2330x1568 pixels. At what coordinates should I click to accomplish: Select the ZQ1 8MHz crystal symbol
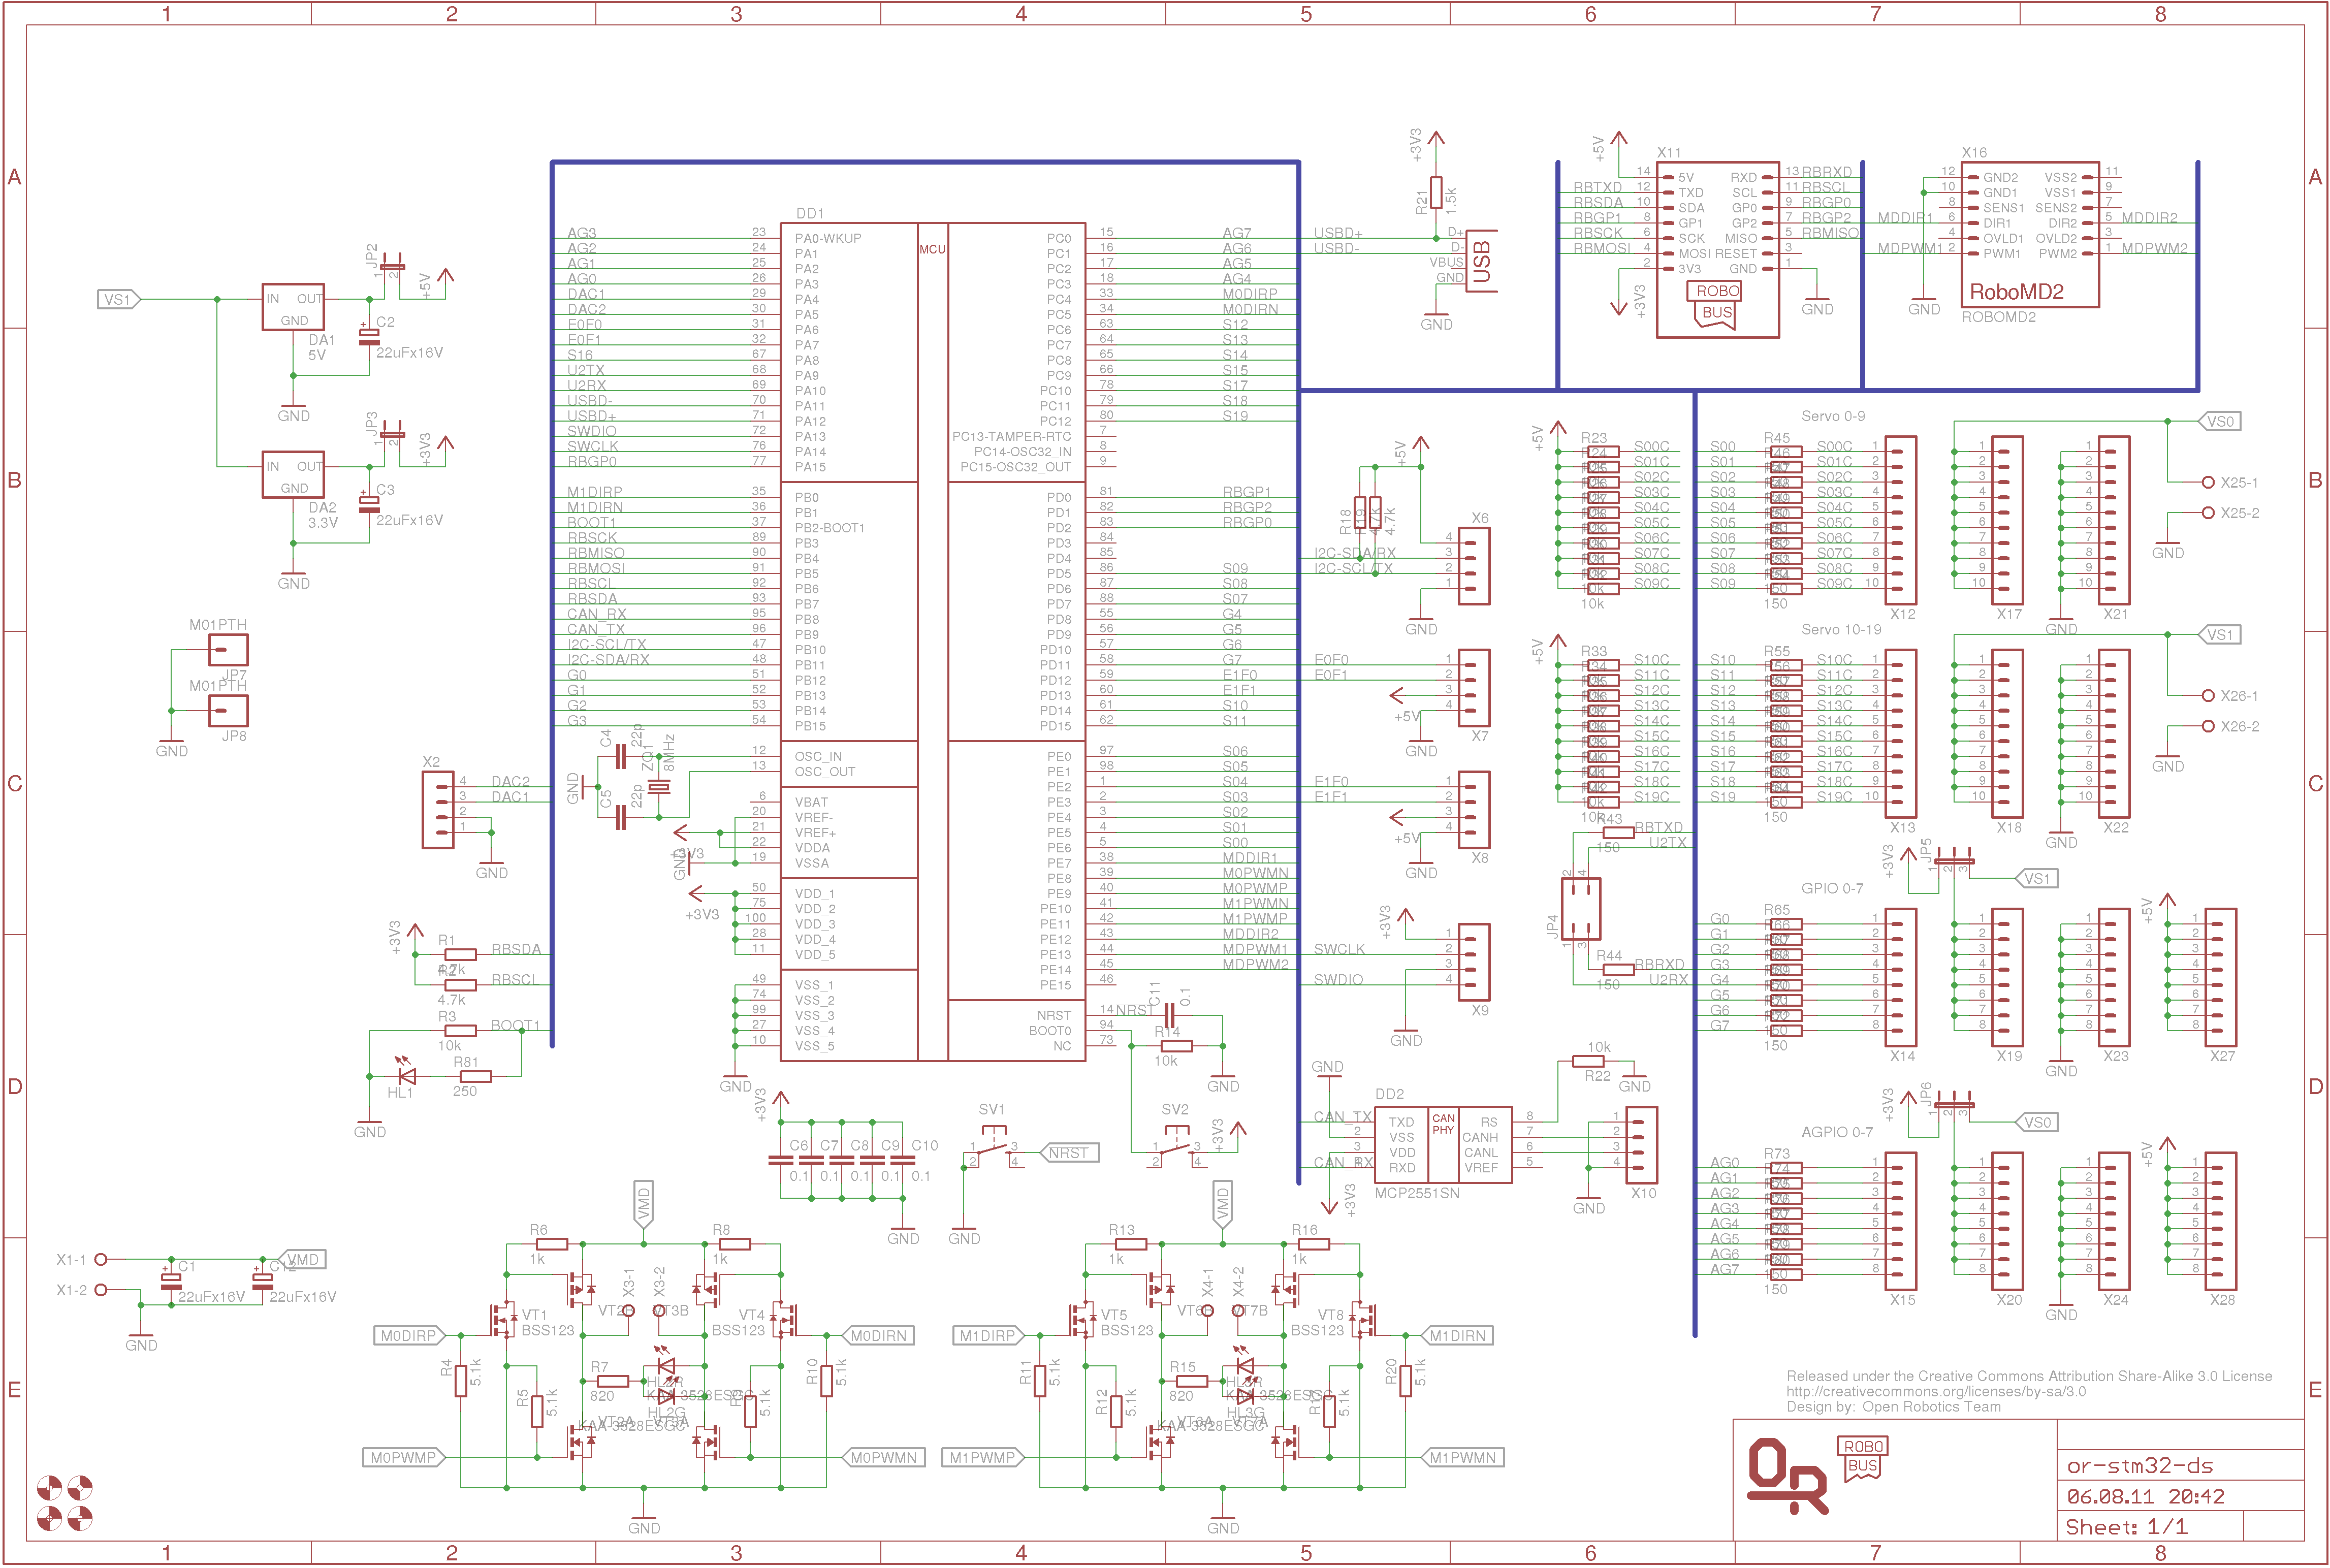[658, 786]
